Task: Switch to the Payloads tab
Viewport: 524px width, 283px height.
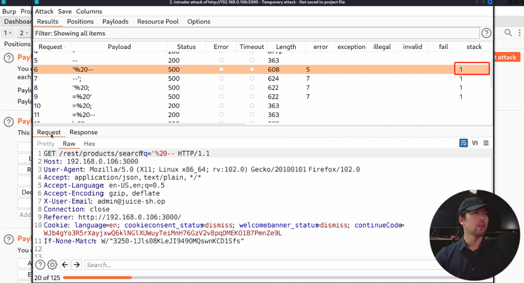Action: (115, 22)
